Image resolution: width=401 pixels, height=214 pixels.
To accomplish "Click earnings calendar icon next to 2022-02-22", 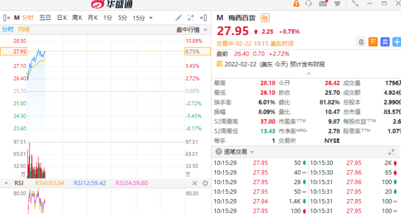I will (219, 64).
